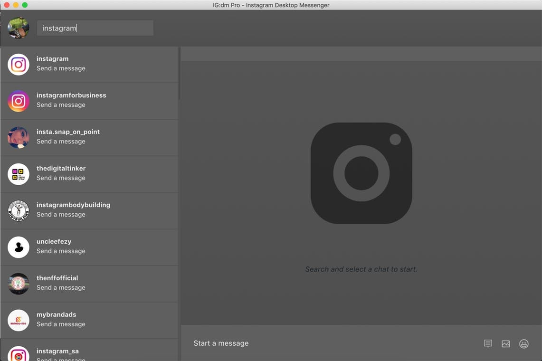This screenshot has height=361, width=542.
Task: Click instagram's official account icon
Action: coord(18,64)
